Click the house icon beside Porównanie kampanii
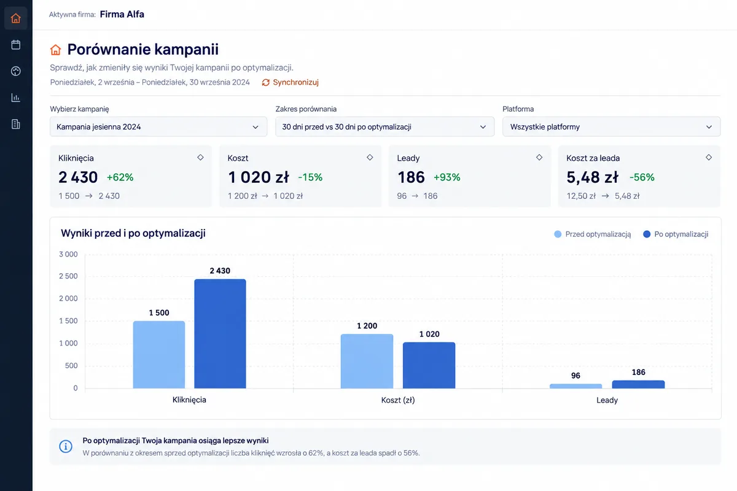 point(56,50)
